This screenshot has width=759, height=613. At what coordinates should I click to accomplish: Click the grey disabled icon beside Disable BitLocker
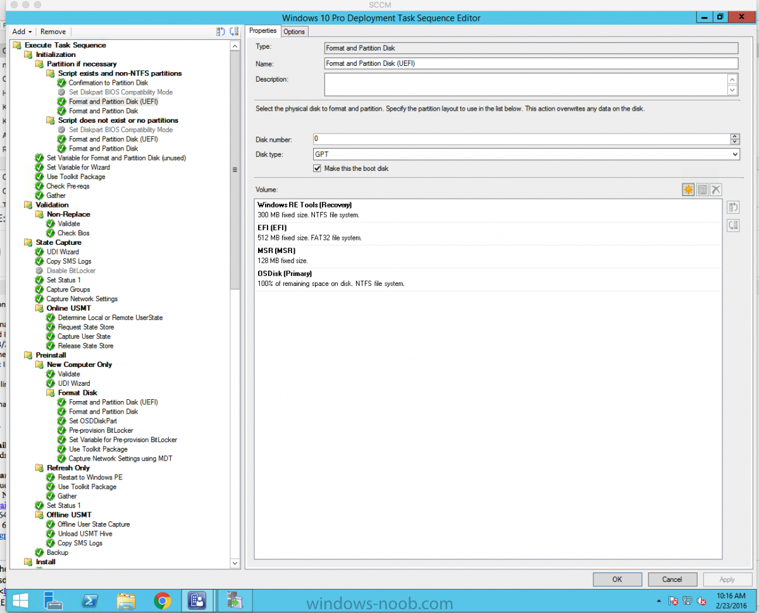[x=39, y=271]
